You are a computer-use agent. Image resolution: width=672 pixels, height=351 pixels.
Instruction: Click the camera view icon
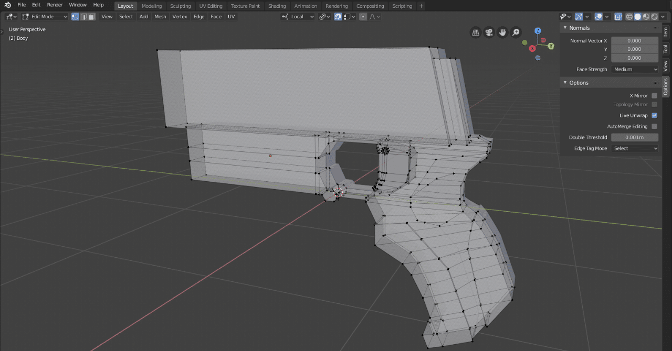click(489, 32)
